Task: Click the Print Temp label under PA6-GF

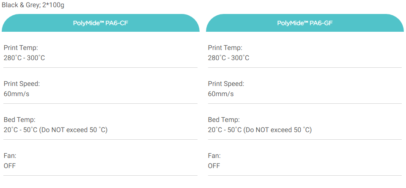Action: tap(225, 48)
